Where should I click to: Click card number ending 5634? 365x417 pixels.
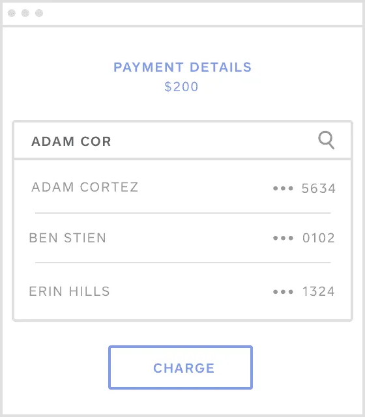(319, 188)
